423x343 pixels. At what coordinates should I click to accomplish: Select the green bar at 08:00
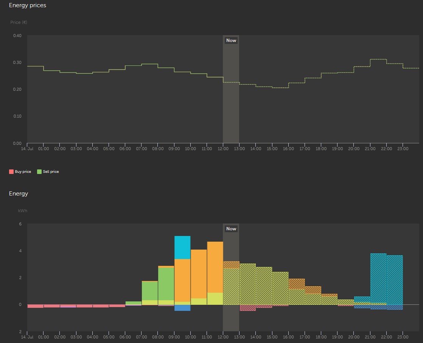pos(165,284)
